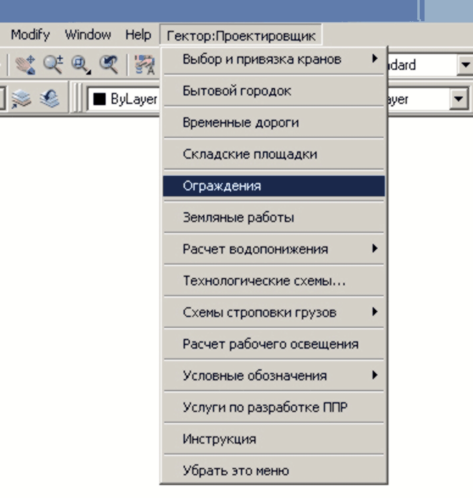Close the Гектор:Проектировщик menu header

[241, 36]
